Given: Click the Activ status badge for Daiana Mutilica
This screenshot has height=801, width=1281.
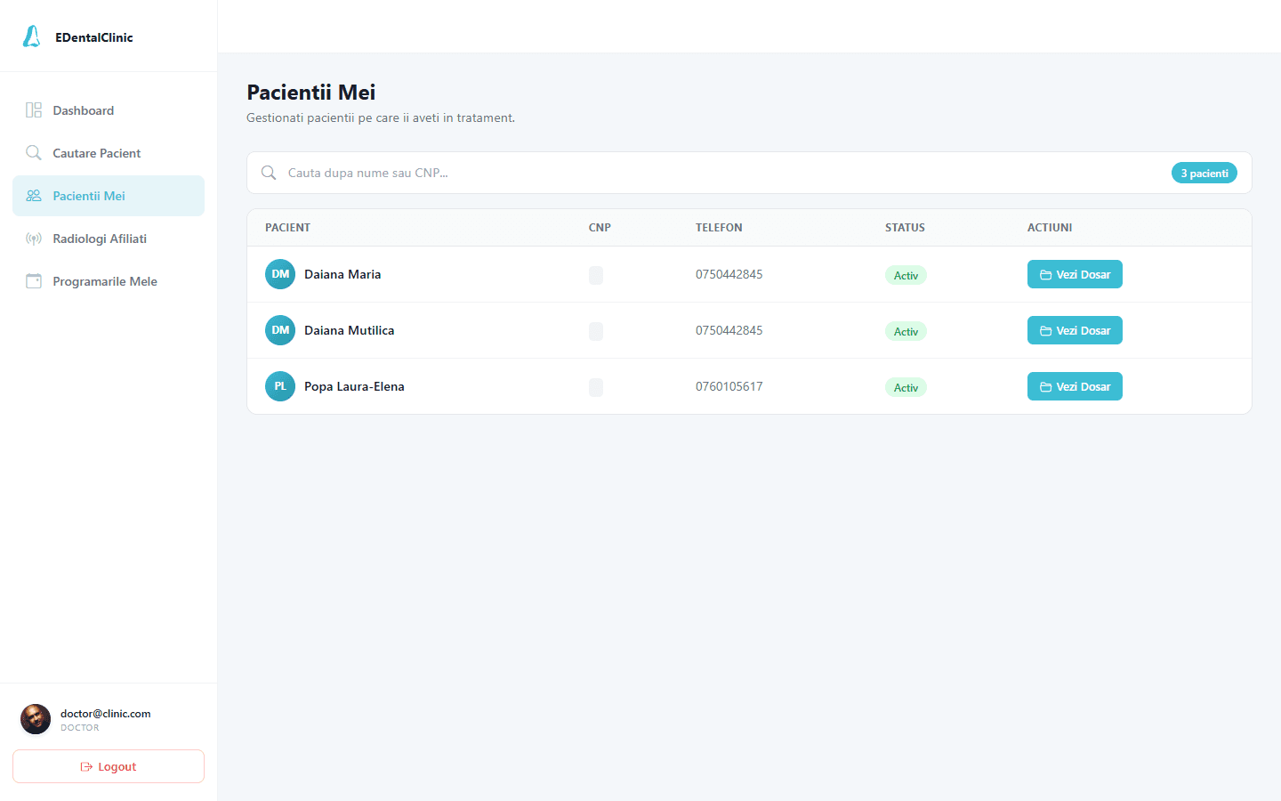Looking at the screenshot, I should (906, 331).
